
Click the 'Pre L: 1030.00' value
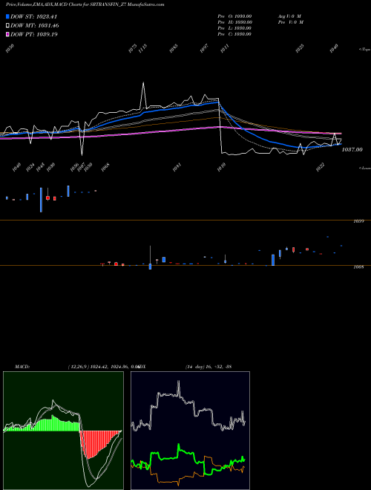pyautogui.click(x=234, y=28)
